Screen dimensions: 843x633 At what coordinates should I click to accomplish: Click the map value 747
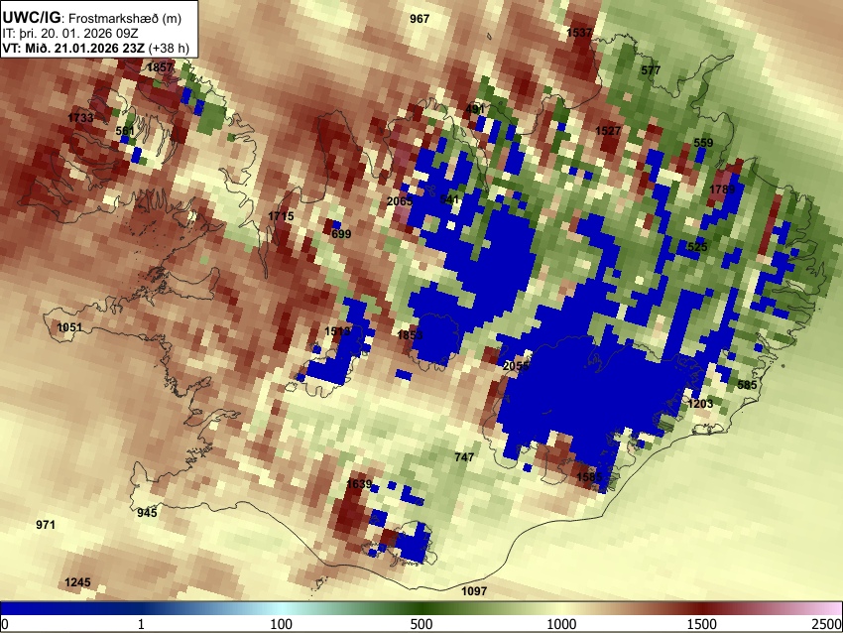tap(464, 457)
